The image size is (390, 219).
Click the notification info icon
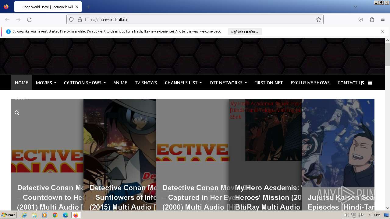click(x=8, y=32)
